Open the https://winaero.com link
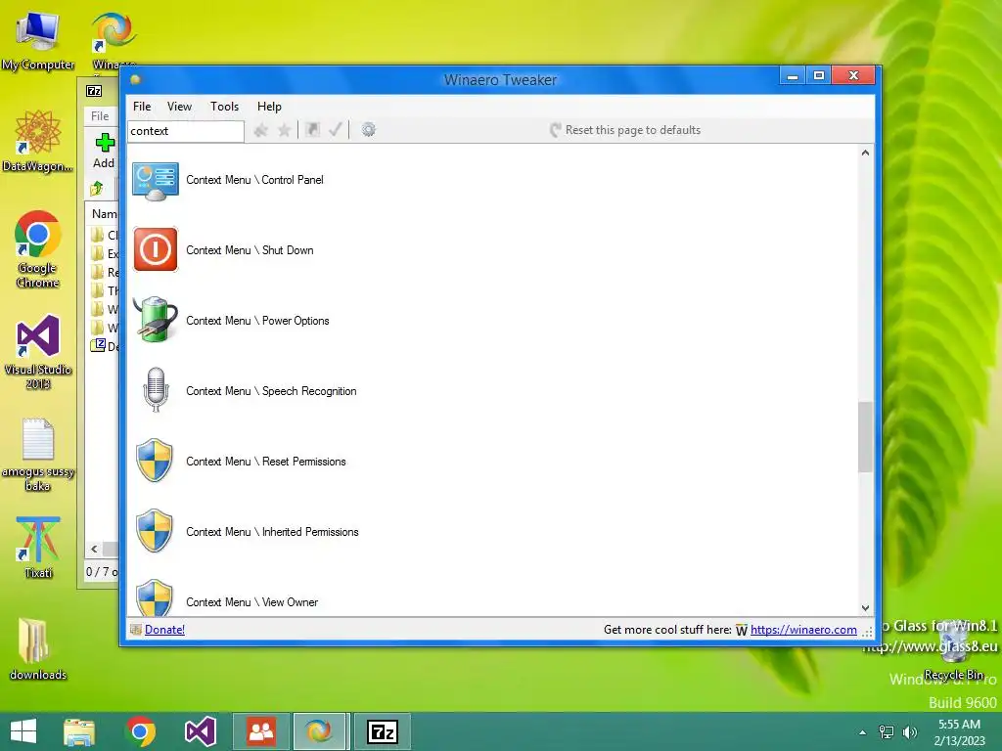Image resolution: width=1002 pixels, height=751 pixels. click(803, 630)
